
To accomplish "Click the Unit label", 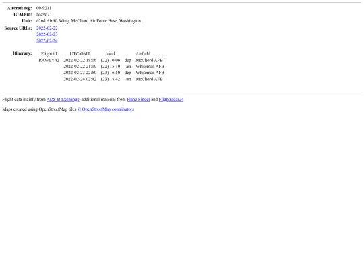I will click(27, 21).
